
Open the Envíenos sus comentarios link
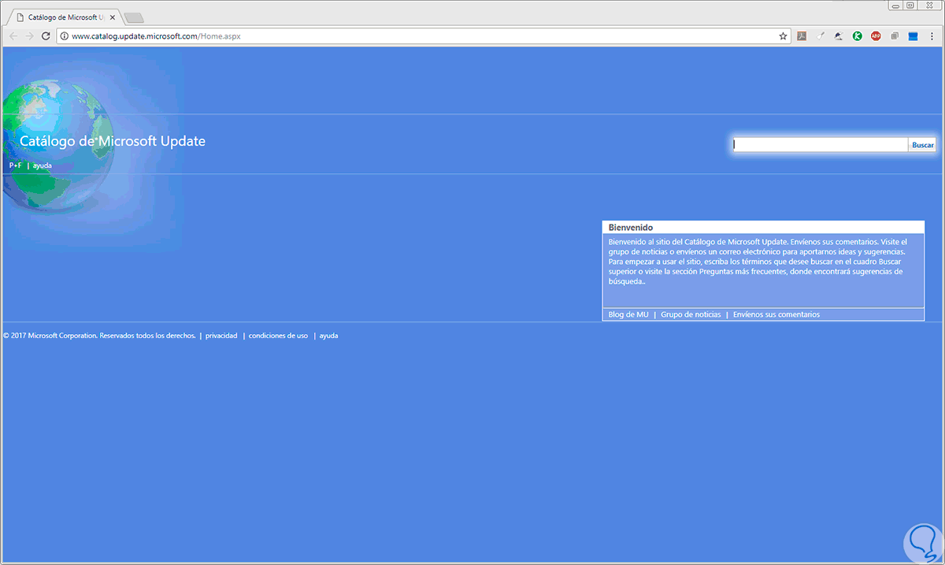click(776, 314)
